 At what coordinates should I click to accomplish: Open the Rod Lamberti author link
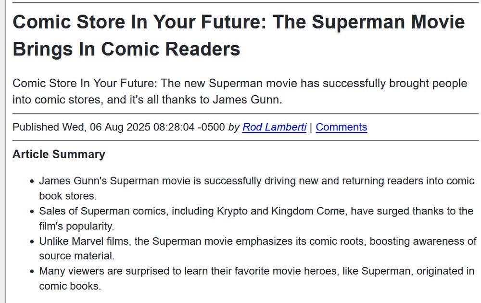tap(274, 127)
